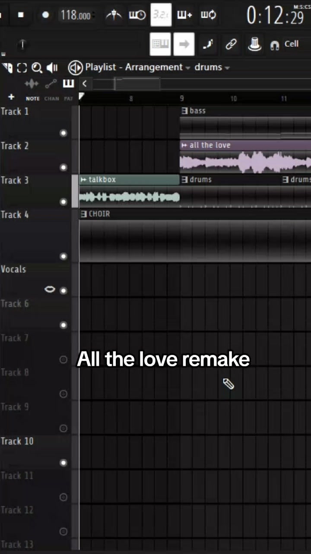
Task: Click the magnet snap icon
Action: tap(275, 45)
